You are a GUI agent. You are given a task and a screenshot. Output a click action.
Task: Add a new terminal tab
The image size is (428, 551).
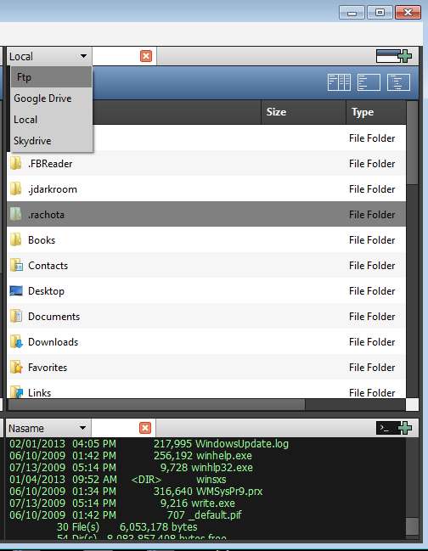click(393, 428)
